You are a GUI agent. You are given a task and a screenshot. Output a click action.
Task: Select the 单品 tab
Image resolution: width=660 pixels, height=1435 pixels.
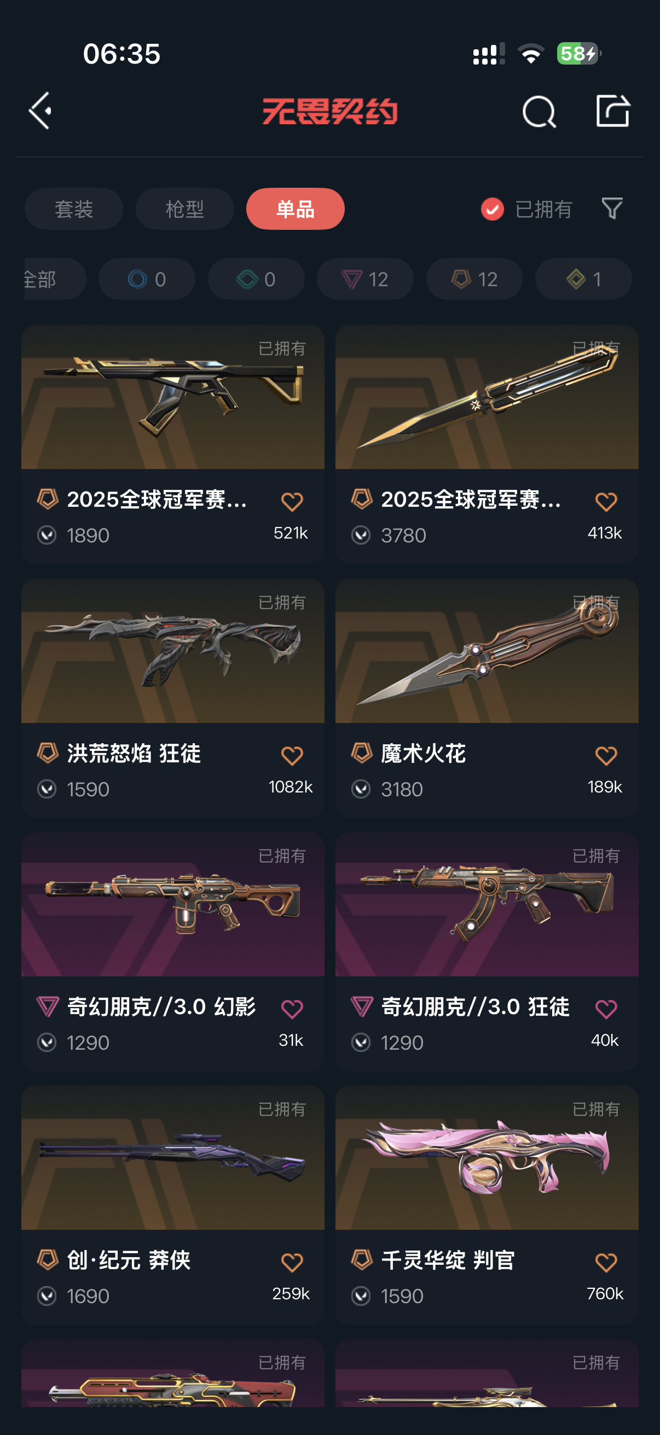point(295,209)
